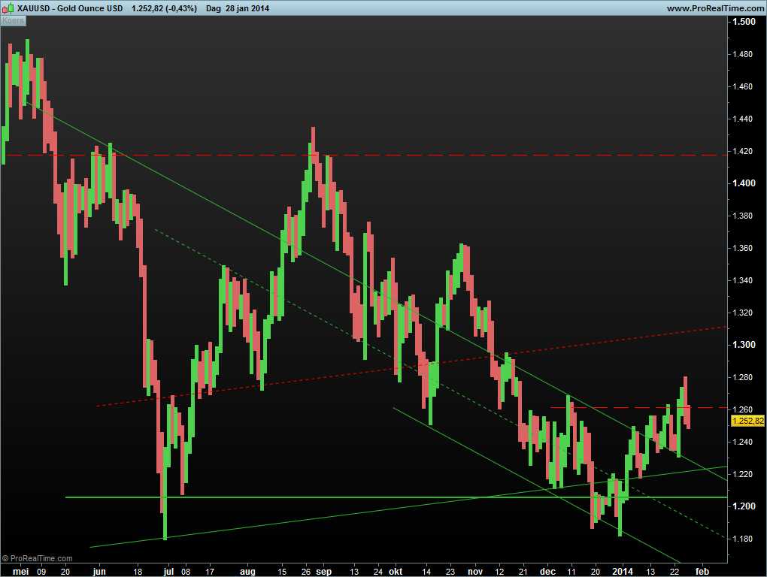Click the yellow 1.252,82 price label

tap(747, 421)
